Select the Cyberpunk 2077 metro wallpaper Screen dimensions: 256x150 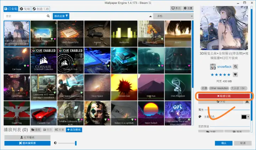[x=44, y=87]
